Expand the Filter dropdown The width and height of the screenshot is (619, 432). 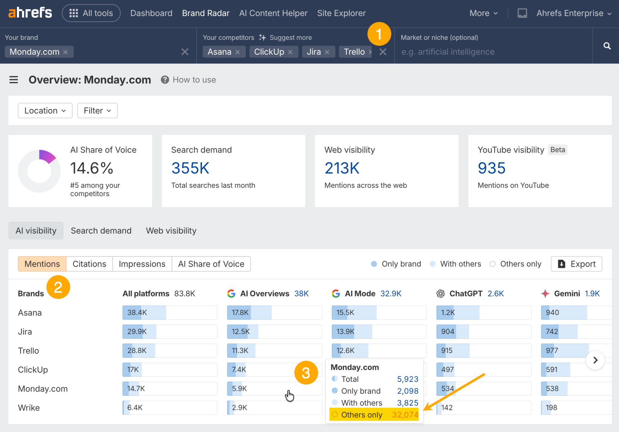pos(97,111)
